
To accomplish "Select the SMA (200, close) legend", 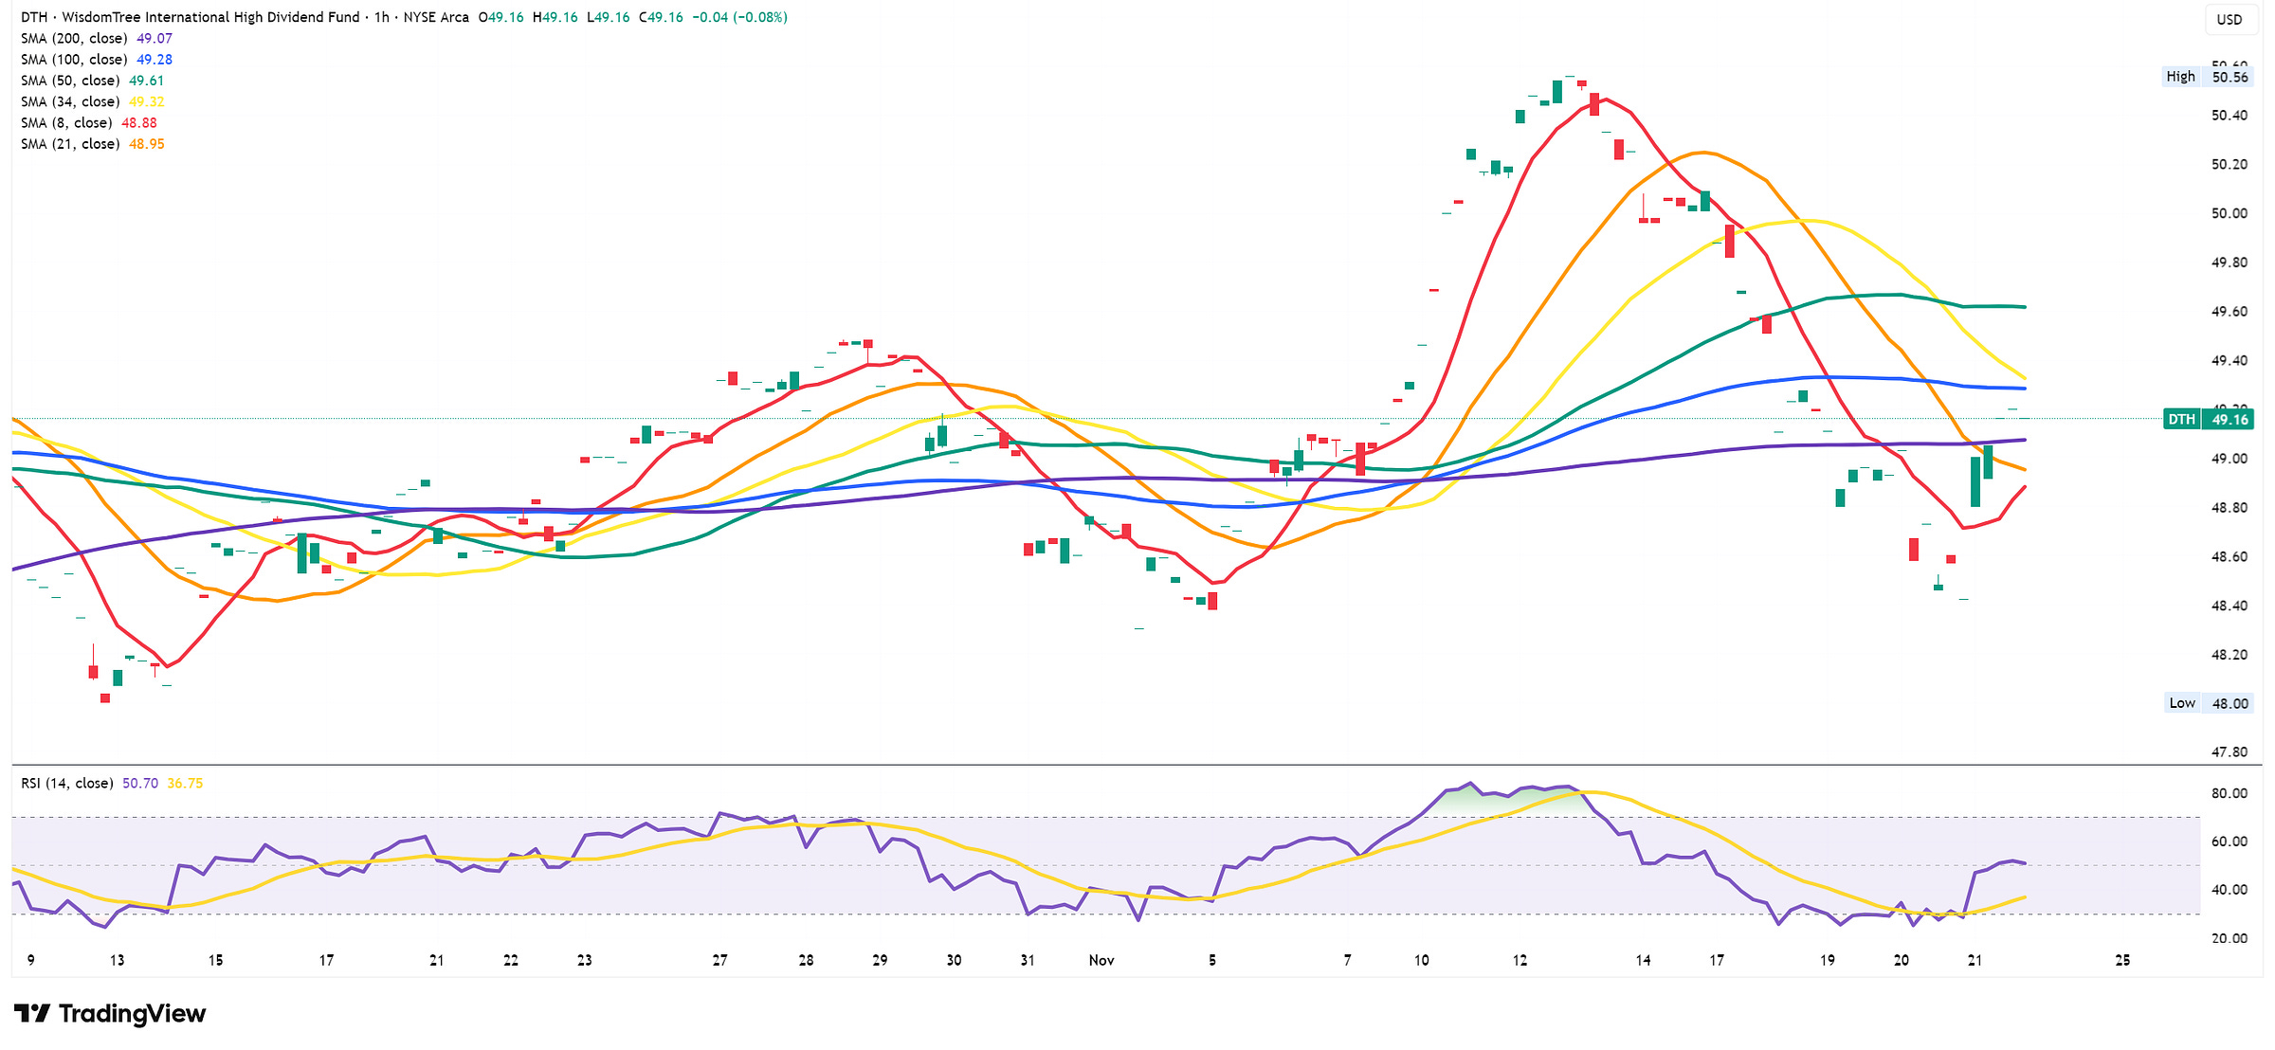I will (74, 39).
